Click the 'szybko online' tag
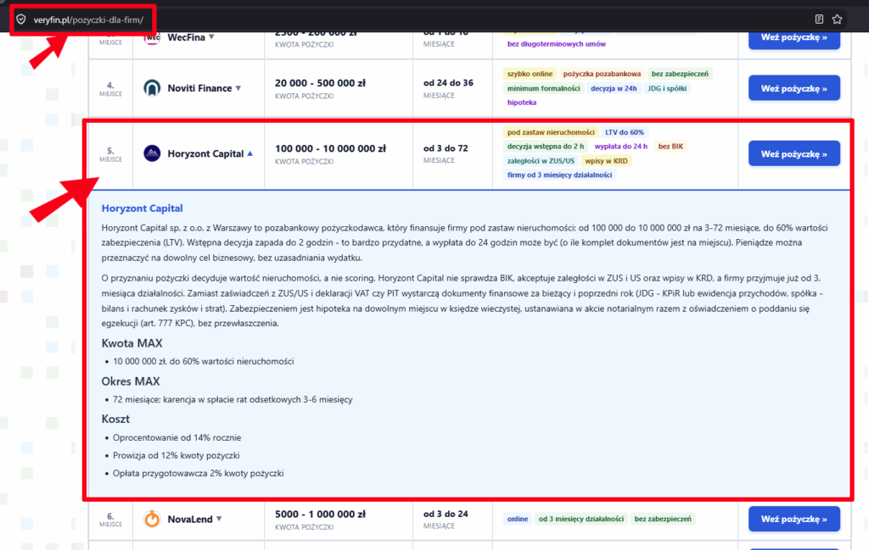The height and width of the screenshot is (550, 869). click(530, 74)
